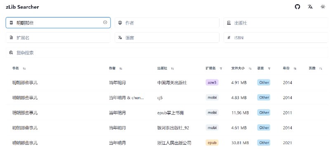Click the author person icon
Viewport: 330px width, 150px height.
pyautogui.click(x=120, y=23)
